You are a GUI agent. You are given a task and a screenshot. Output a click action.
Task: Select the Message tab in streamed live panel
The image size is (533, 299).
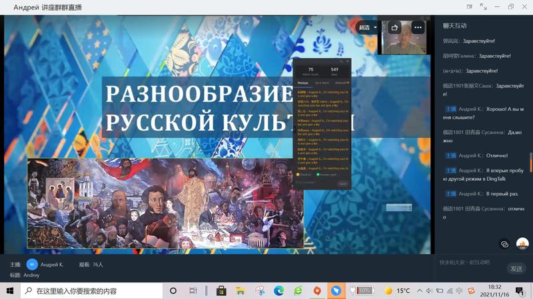coord(302,82)
